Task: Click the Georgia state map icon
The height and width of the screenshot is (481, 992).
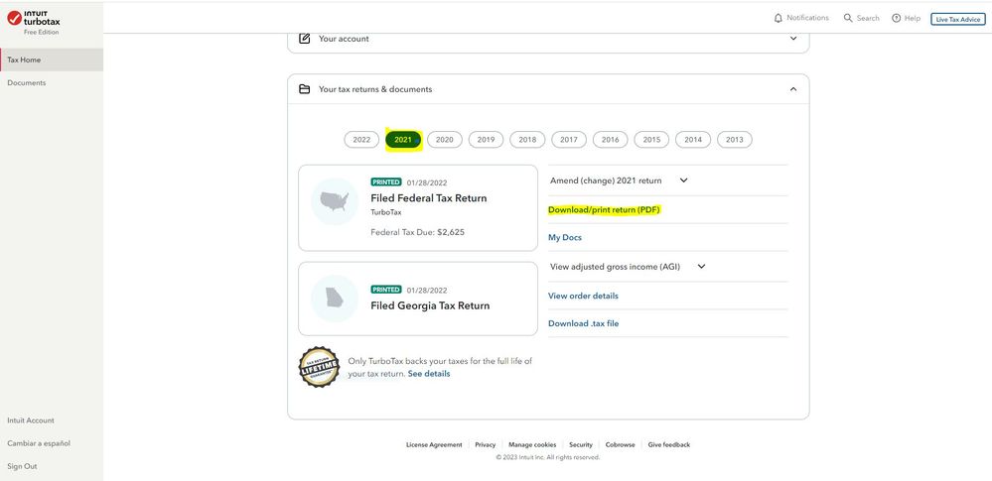Action: [335, 299]
